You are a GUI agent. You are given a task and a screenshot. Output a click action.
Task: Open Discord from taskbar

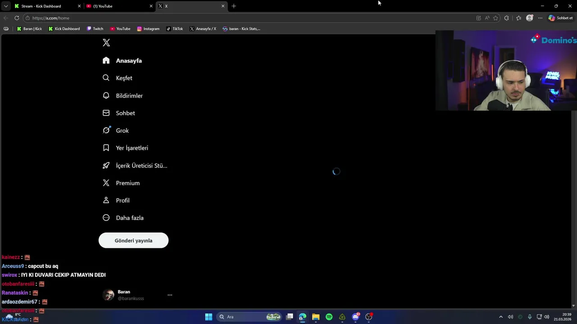356,317
